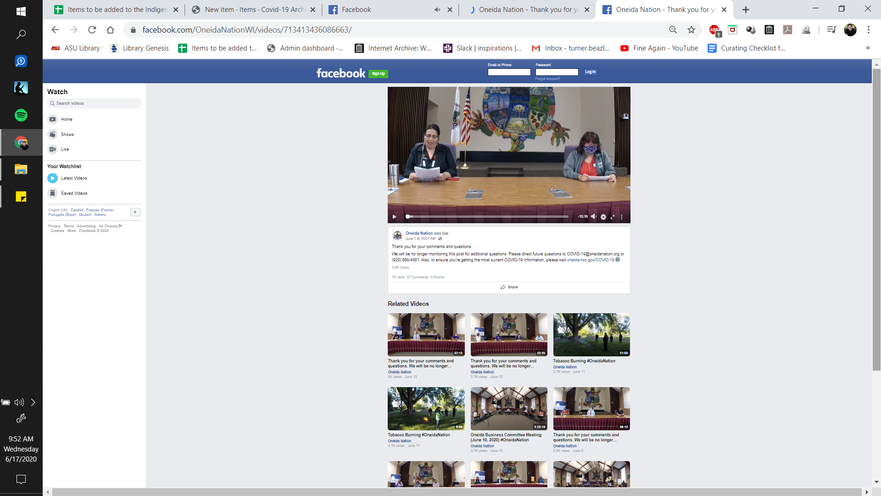Viewport: 881px width, 496px height.
Task: Bookmark this page with star icon
Action: tap(691, 30)
